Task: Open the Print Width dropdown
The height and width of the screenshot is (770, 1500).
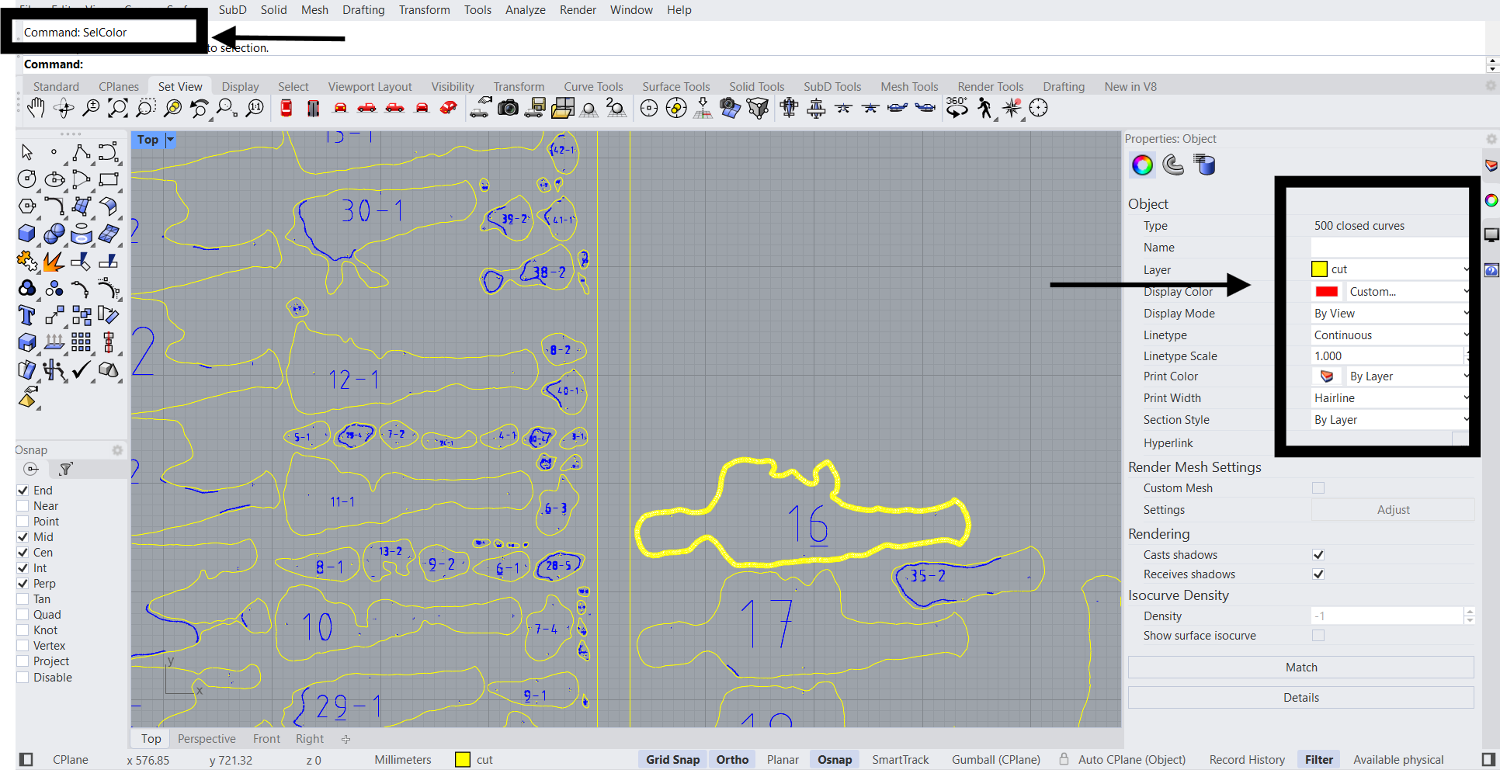Action: tap(1390, 398)
